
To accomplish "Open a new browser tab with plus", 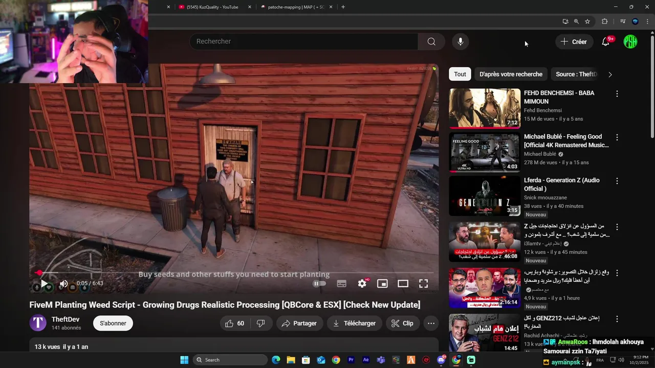I will tap(343, 7).
